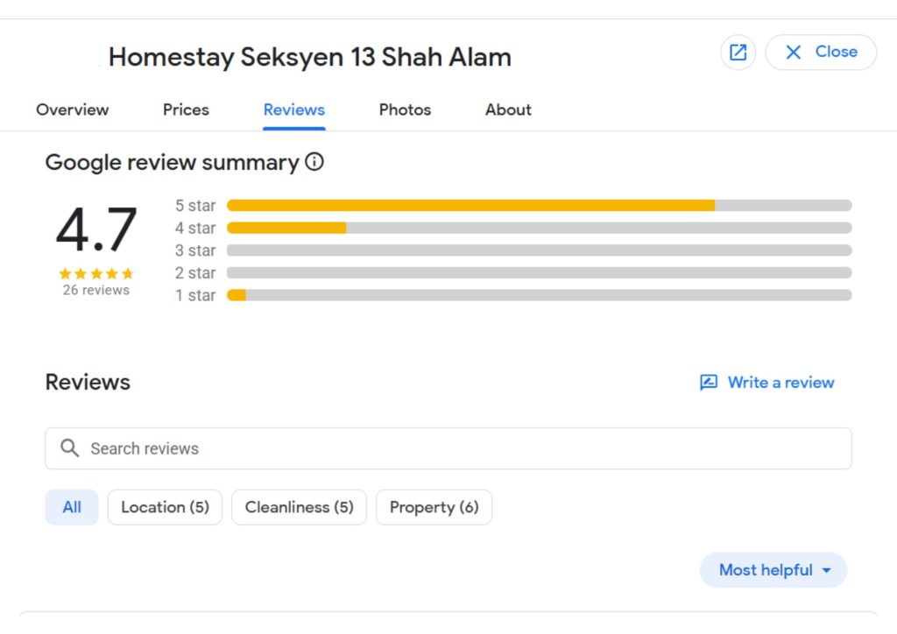
Task: Filter reviews by Cleanliness (5)
Action: [x=299, y=507]
